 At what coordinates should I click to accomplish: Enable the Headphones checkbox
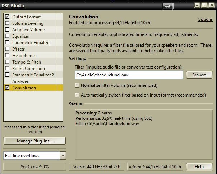coord(7,55)
